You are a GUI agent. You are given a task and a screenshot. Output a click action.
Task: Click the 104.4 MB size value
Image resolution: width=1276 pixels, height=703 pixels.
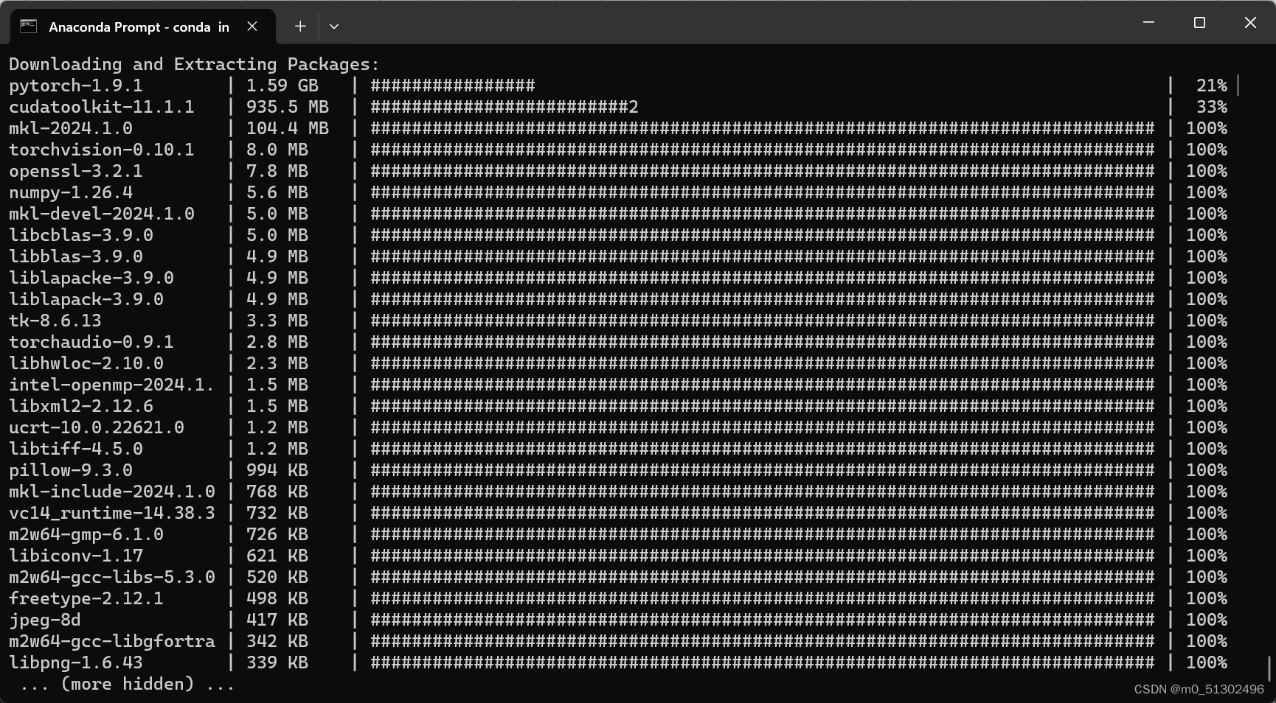288,128
